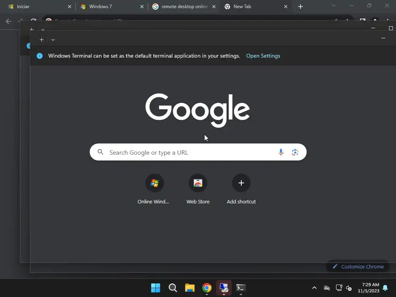This screenshot has height=297, width=396.
Task: Click the OneDrive cloud tray icon
Action: (x=326, y=288)
